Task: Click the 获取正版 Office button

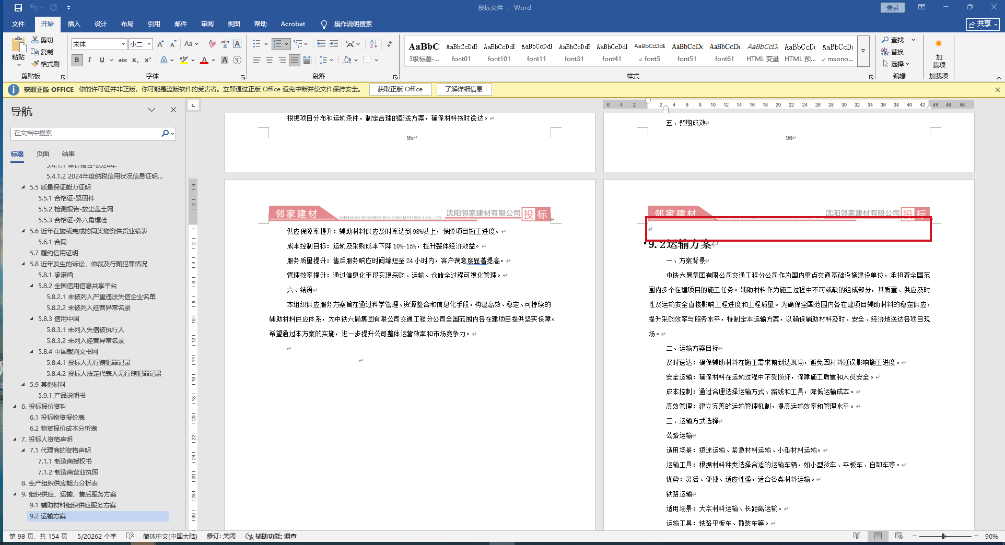Action: [400, 89]
